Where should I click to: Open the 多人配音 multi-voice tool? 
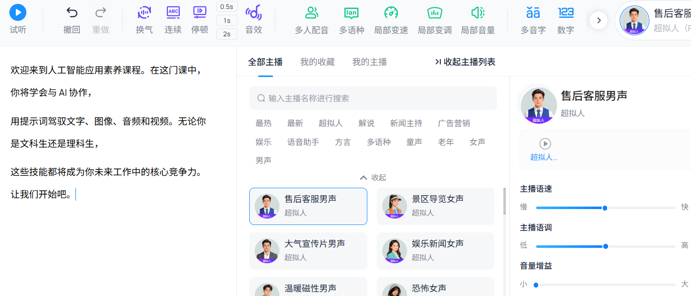click(312, 13)
